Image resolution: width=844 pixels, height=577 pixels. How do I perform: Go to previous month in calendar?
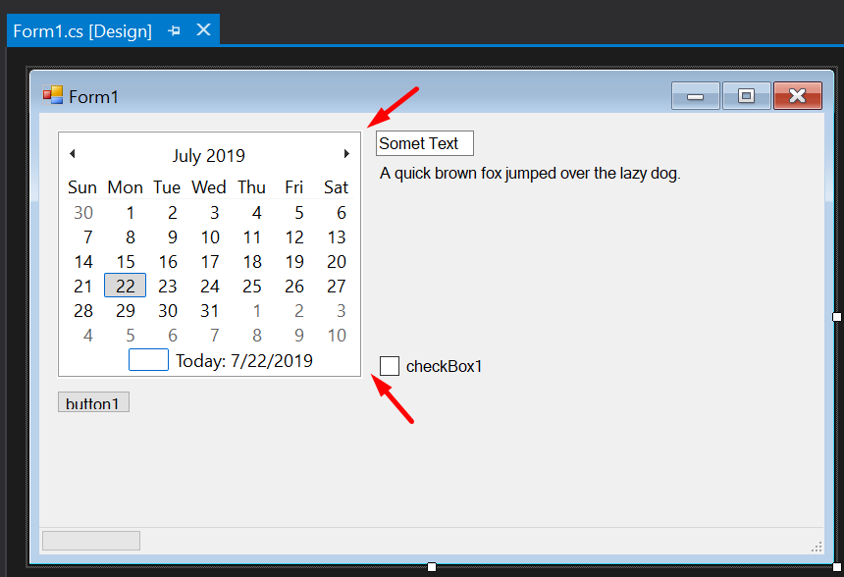(x=72, y=154)
